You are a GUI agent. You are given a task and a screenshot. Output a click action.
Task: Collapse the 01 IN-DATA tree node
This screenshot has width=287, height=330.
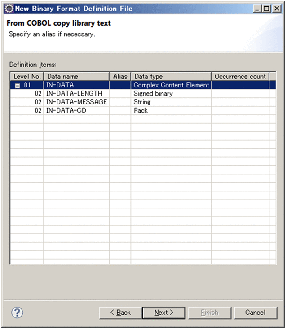click(x=18, y=86)
